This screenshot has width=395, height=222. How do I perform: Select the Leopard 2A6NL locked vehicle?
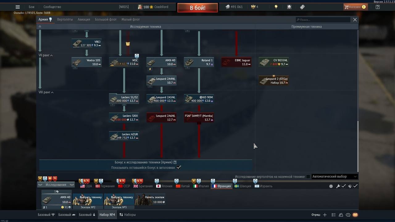click(161, 118)
